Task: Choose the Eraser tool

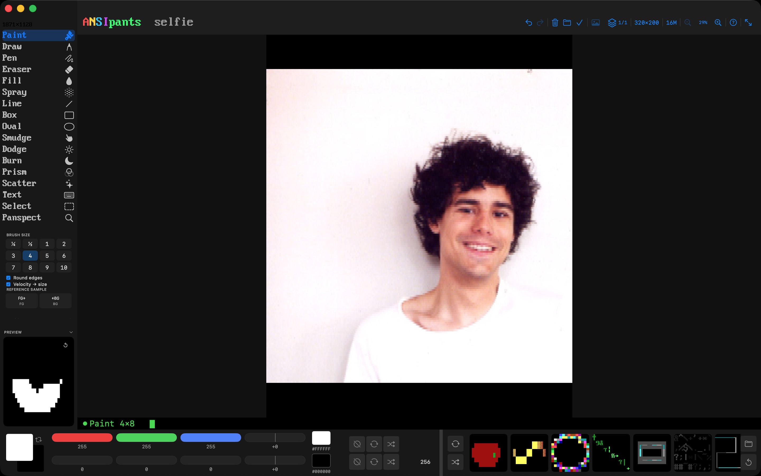Action: tap(38, 69)
